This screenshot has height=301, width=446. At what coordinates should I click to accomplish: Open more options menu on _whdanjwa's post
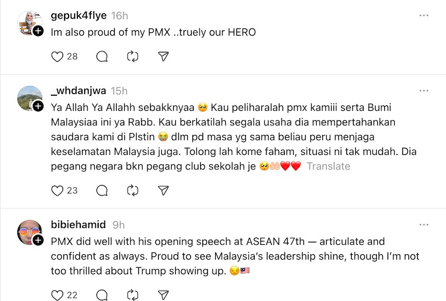coord(424,90)
